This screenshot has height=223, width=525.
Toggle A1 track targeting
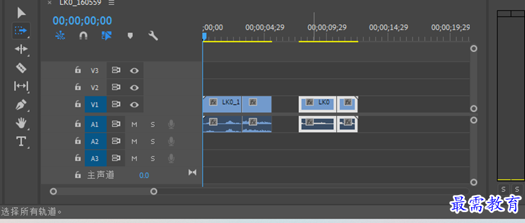coord(95,124)
